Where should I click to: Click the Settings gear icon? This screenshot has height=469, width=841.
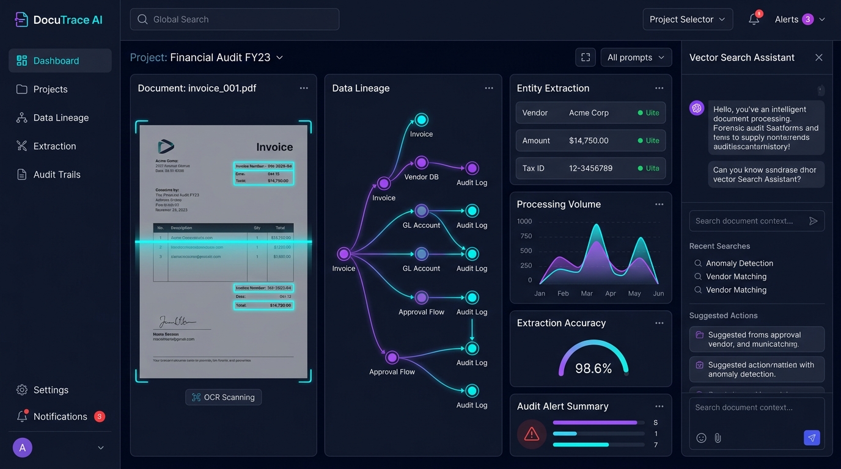22,390
